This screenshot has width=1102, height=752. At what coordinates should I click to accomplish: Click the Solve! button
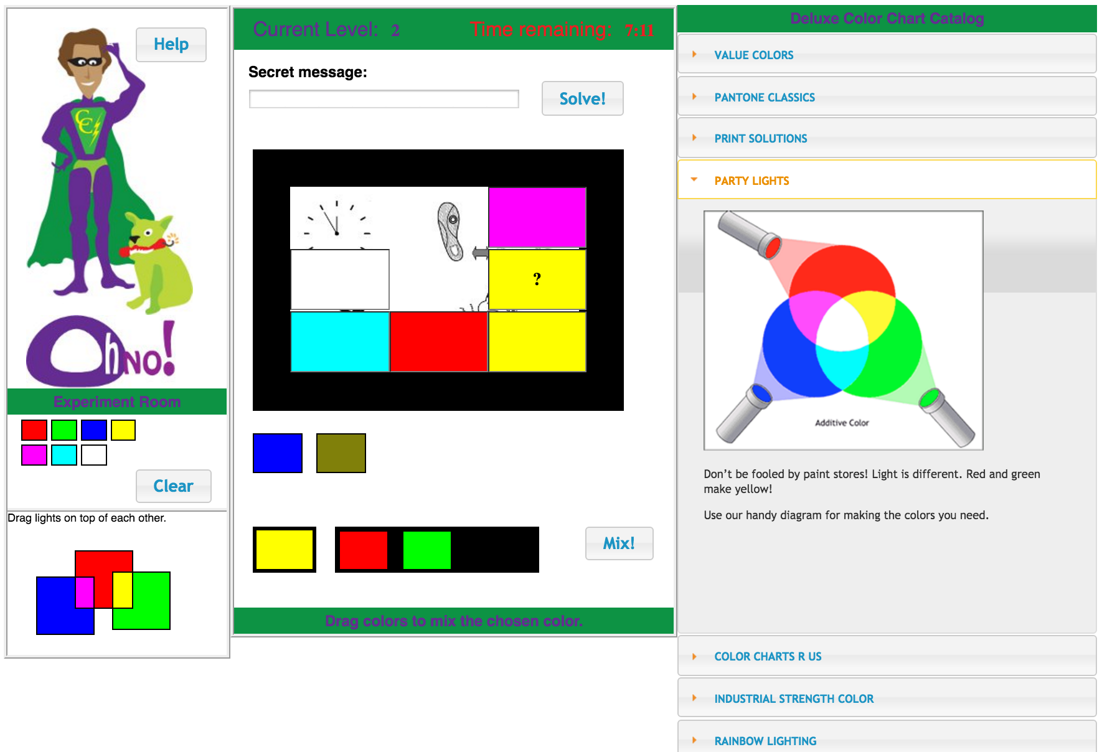(582, 98)
